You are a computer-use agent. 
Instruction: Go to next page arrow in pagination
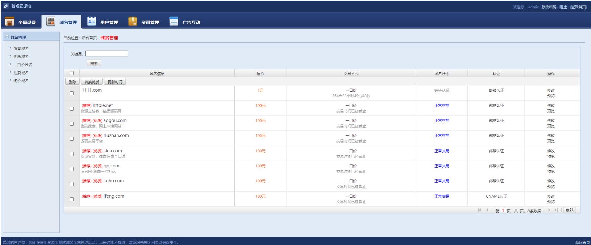550,210
